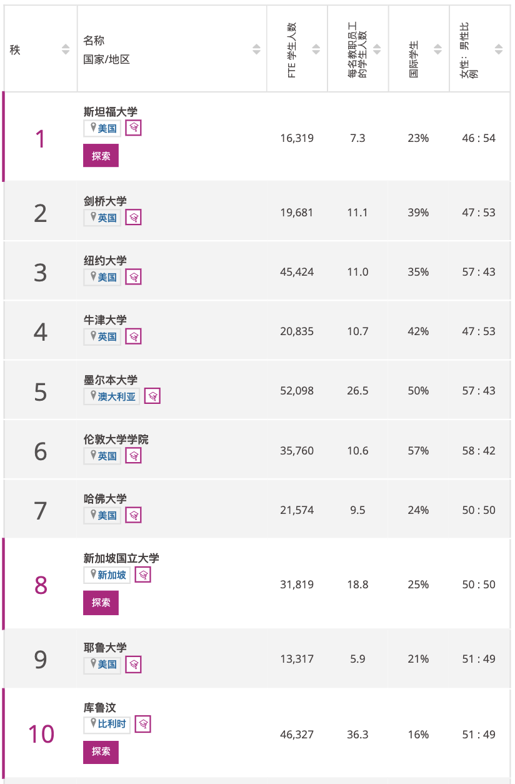Open 伦敦大学学院 university name link
515x784 pixels.
pyautogui.click(x=116, y=440)
